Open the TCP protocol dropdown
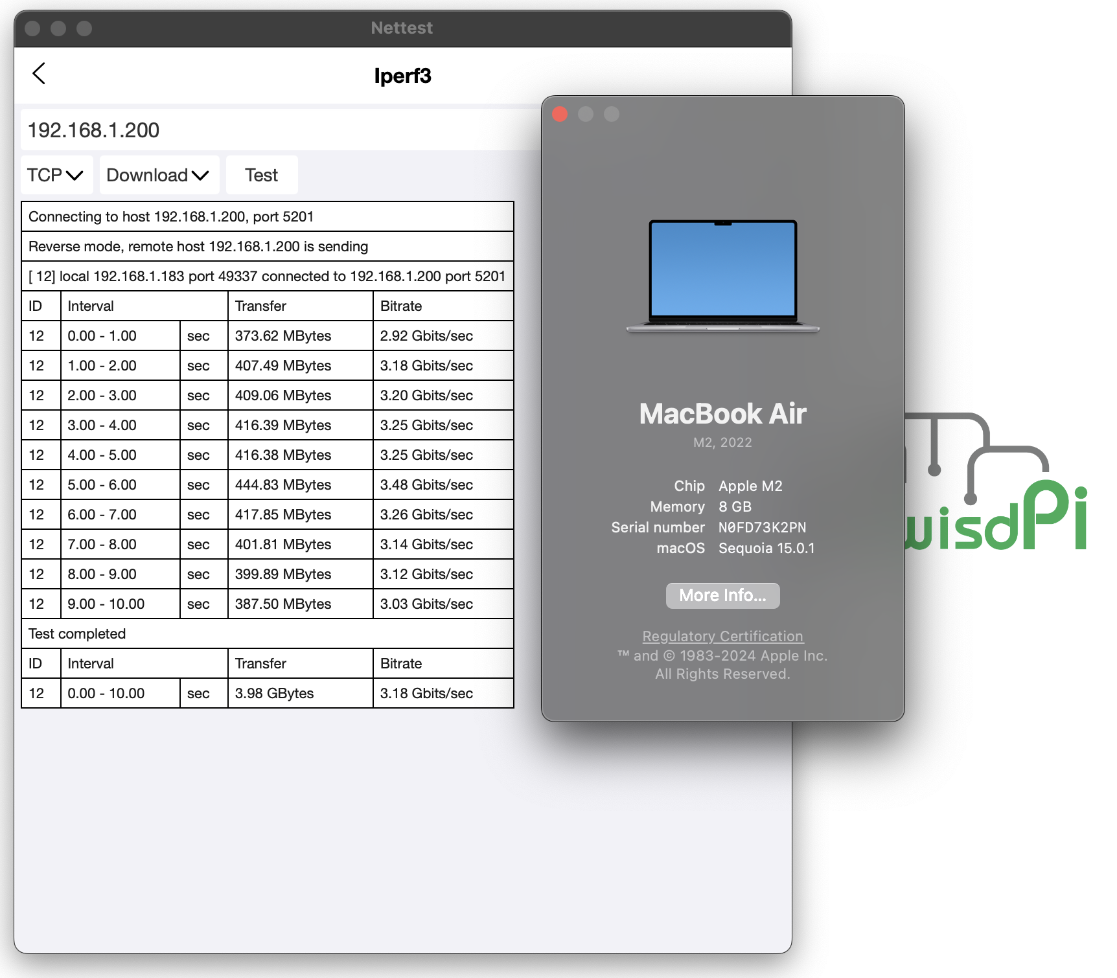The width and height of the screenshot is (1117, 978). point(56,175)
